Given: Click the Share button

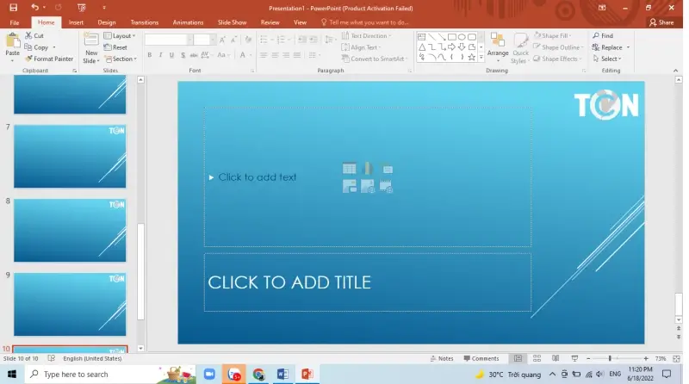Looking at the screenshot, I should tap(661, 22).
